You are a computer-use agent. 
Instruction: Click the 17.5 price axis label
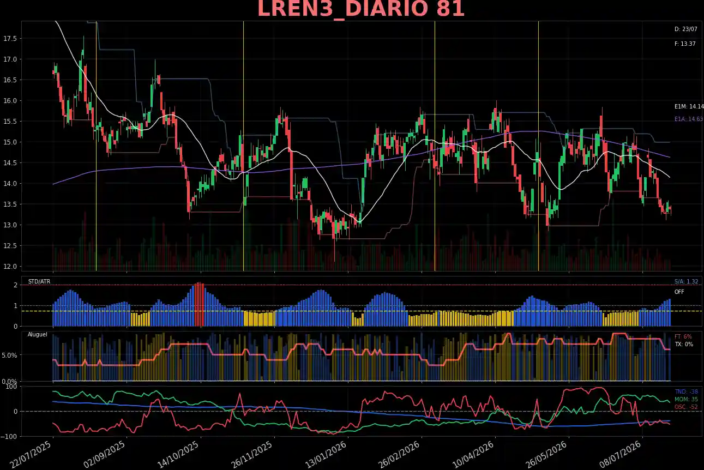pyautogui.click(x=10, y=39)
